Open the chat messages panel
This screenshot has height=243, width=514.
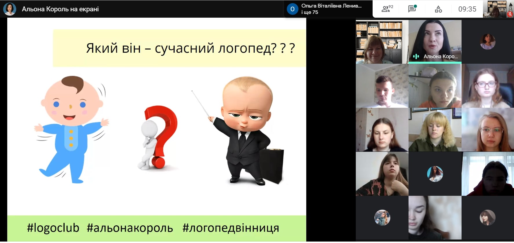pyautogui.click(x=412, y=9)
